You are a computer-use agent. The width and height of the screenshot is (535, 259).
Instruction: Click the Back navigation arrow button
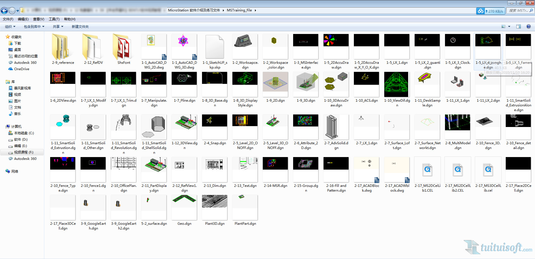pos(4,11)
